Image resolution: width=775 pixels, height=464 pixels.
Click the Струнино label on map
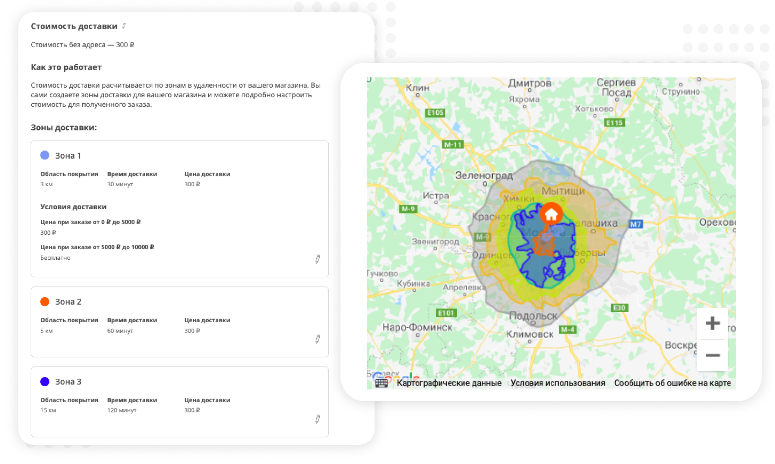click(x=681, y=92)
